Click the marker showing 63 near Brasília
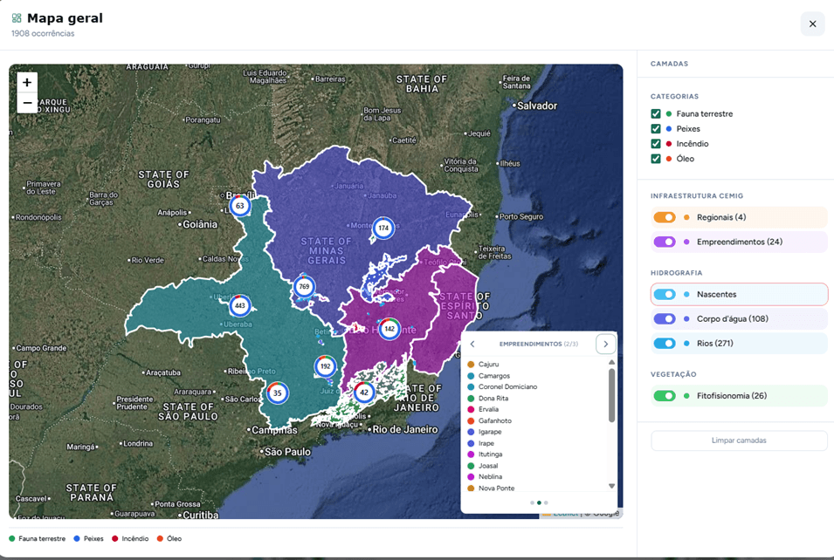The height and width of the screenshot is (560, 834). [x=239, y=206]
